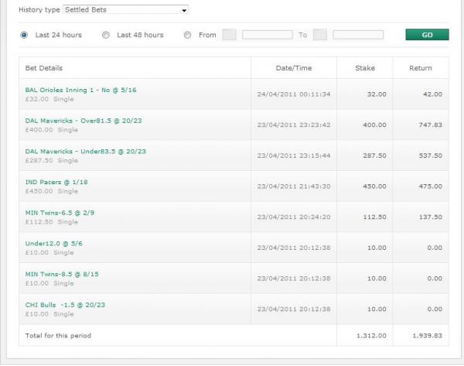Open the To date calendar picker
The height and width of the screenshot is (366, 464).
click(319, 35)
